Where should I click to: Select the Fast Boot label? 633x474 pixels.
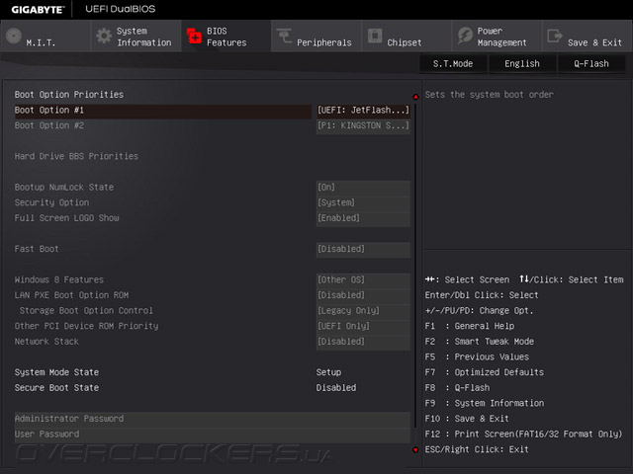37,249
